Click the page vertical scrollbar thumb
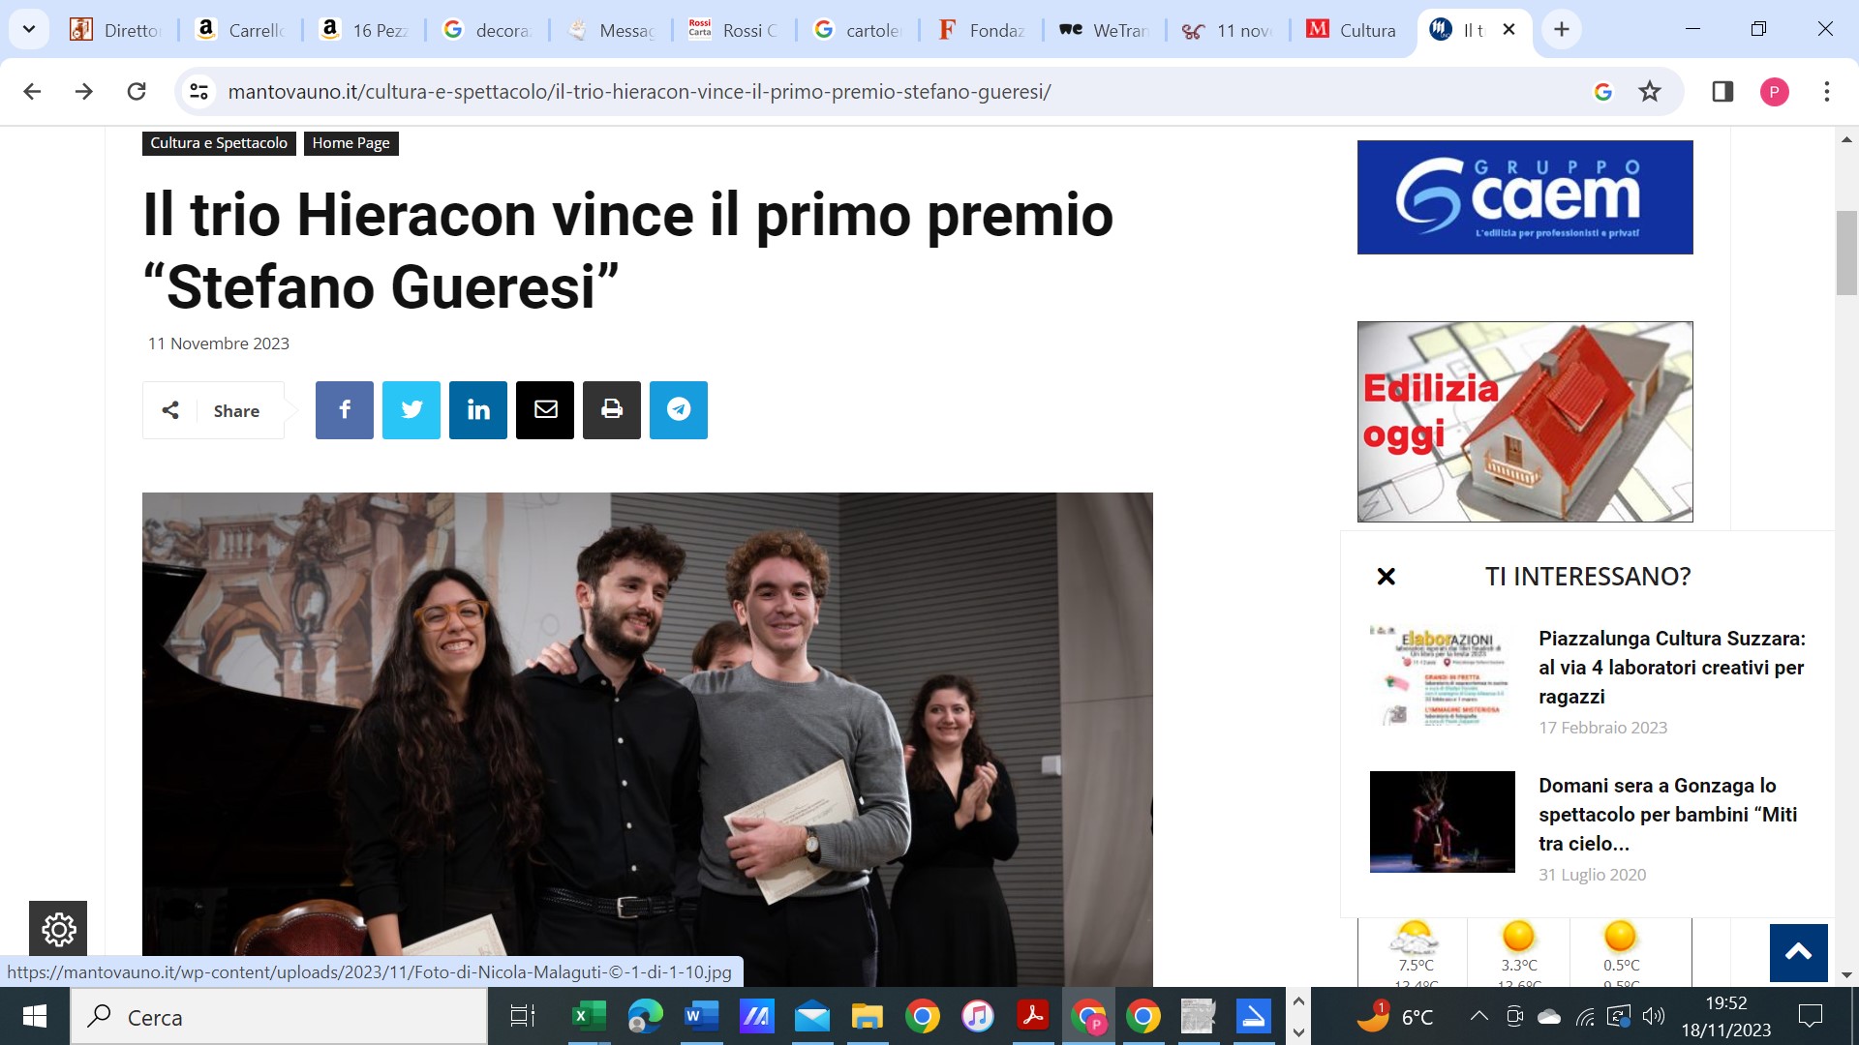 pyautogui.click(x=1845, y=252)
